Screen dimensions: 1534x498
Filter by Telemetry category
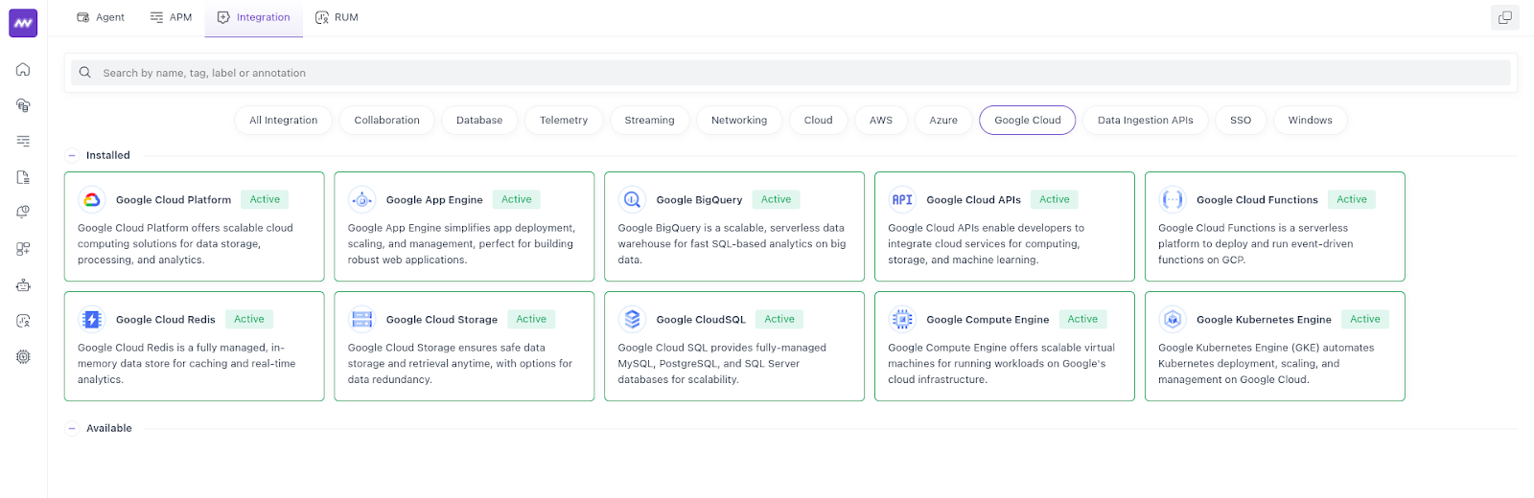pos(564,121)
